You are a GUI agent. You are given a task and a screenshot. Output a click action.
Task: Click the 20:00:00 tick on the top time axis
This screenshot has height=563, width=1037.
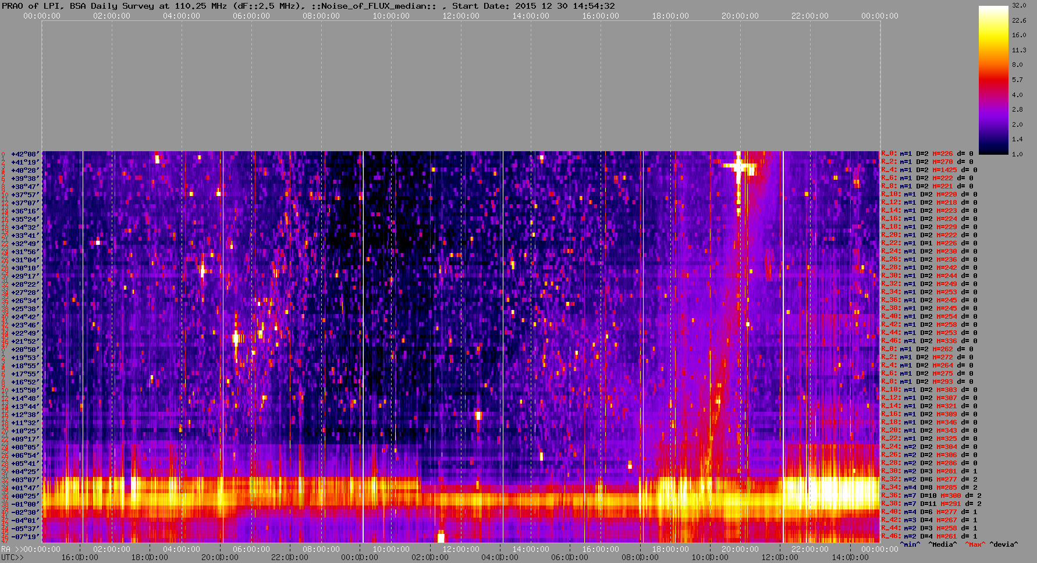740,16
